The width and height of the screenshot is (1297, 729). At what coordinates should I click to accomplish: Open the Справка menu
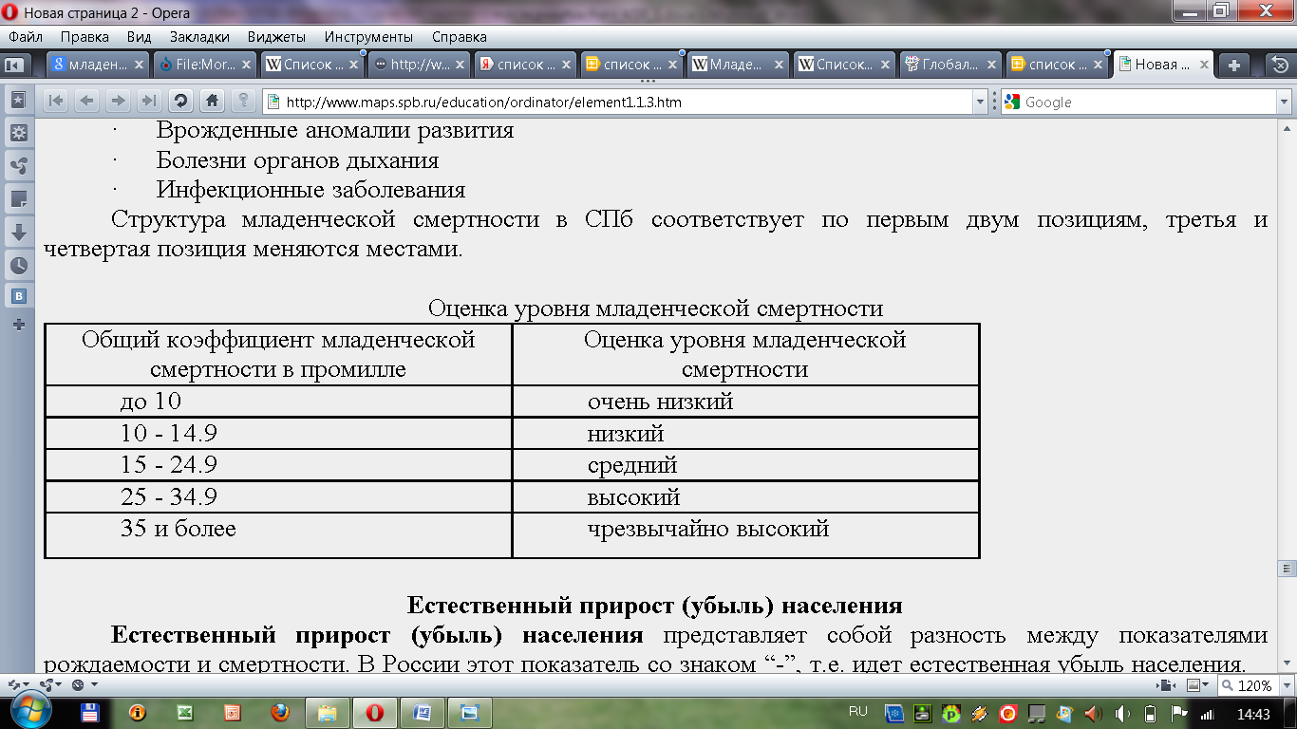coord(460,37)
